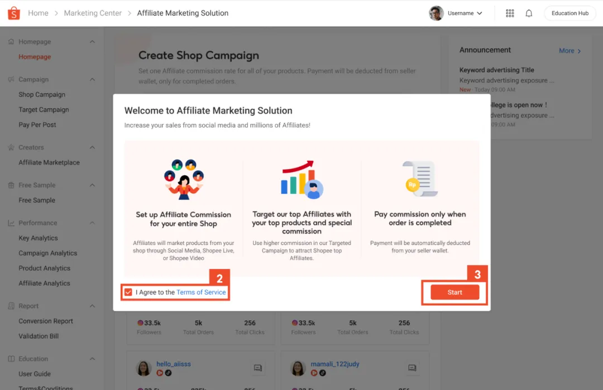Click the Education Hub button

(570, 13)
